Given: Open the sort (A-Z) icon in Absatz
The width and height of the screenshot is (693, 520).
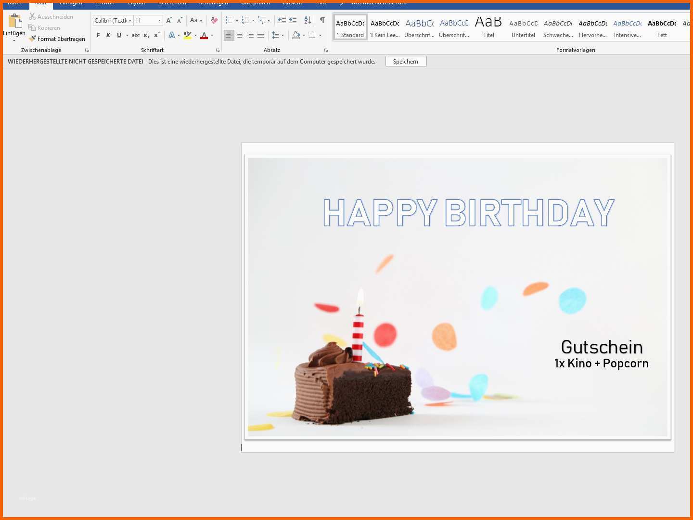Looking at the screenshot, I should click(307, 21).
